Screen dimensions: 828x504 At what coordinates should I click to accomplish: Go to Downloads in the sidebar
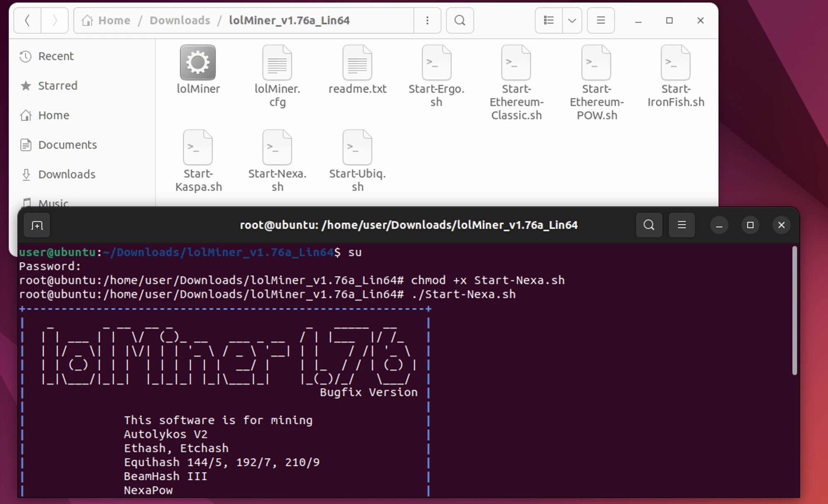click(66, 174)
